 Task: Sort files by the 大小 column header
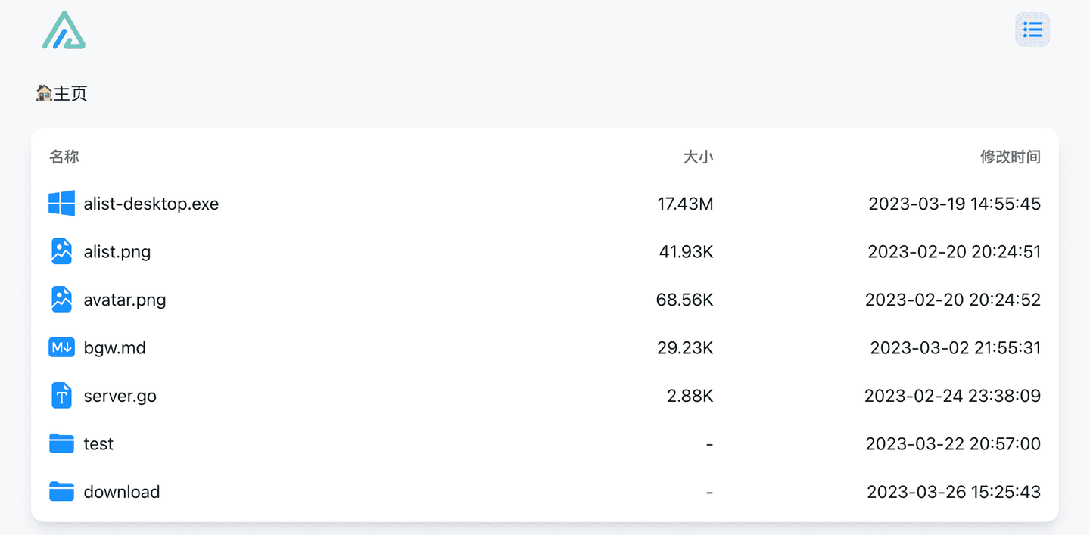[698, 157]
